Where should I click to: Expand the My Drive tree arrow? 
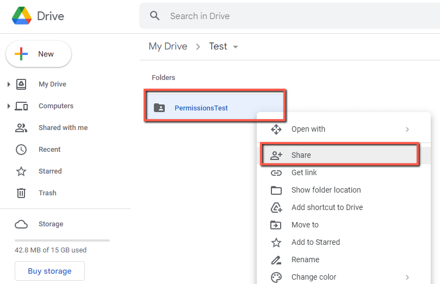tap(8, 84)
